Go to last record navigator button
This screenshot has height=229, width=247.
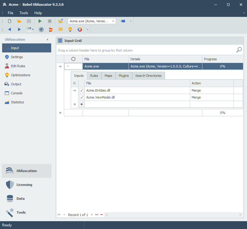coord(97,214)
